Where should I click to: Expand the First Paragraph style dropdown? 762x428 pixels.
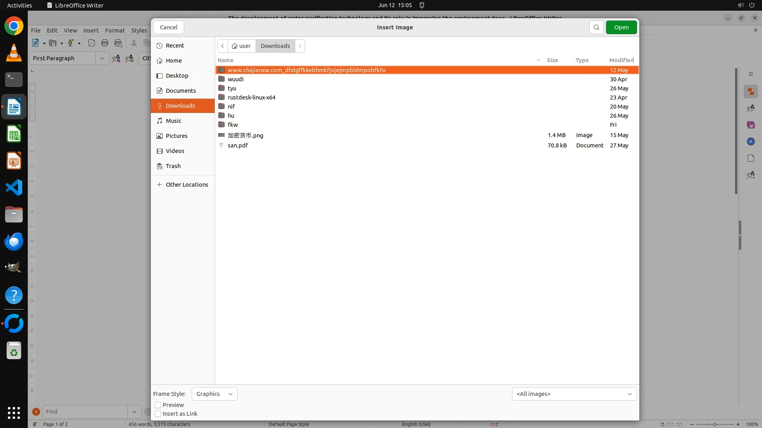102,58
